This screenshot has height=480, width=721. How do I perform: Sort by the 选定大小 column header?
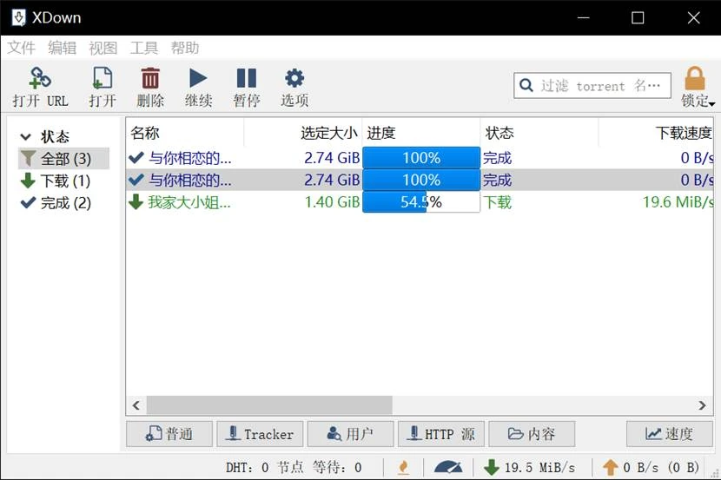[x=303, y=133]
